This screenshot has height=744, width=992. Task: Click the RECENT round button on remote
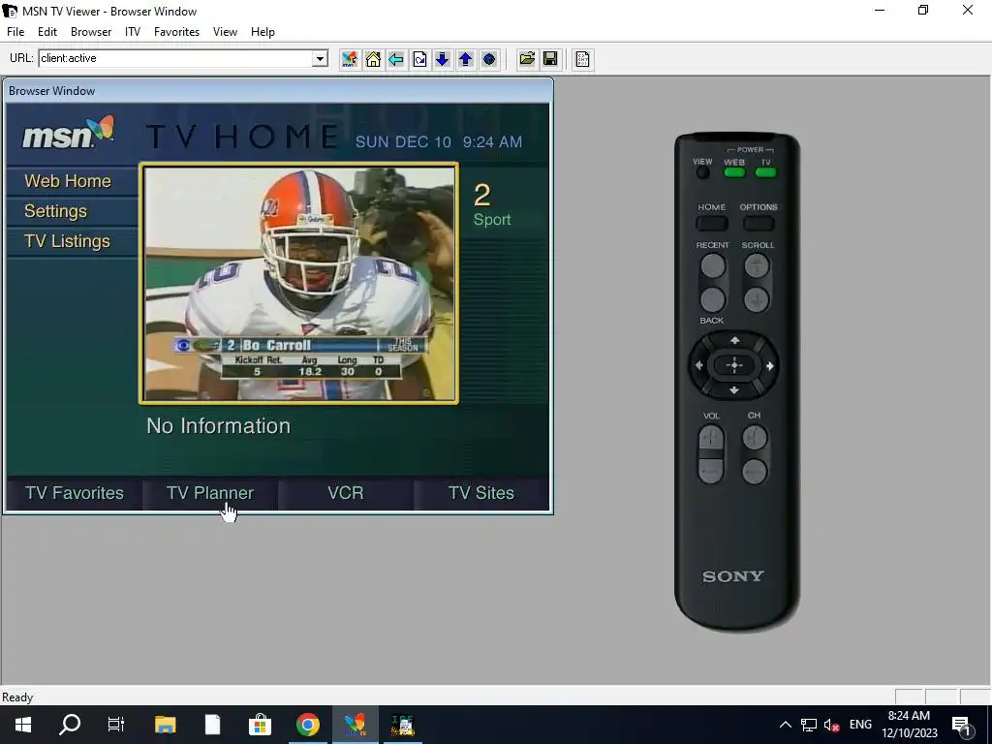point(712,265)
